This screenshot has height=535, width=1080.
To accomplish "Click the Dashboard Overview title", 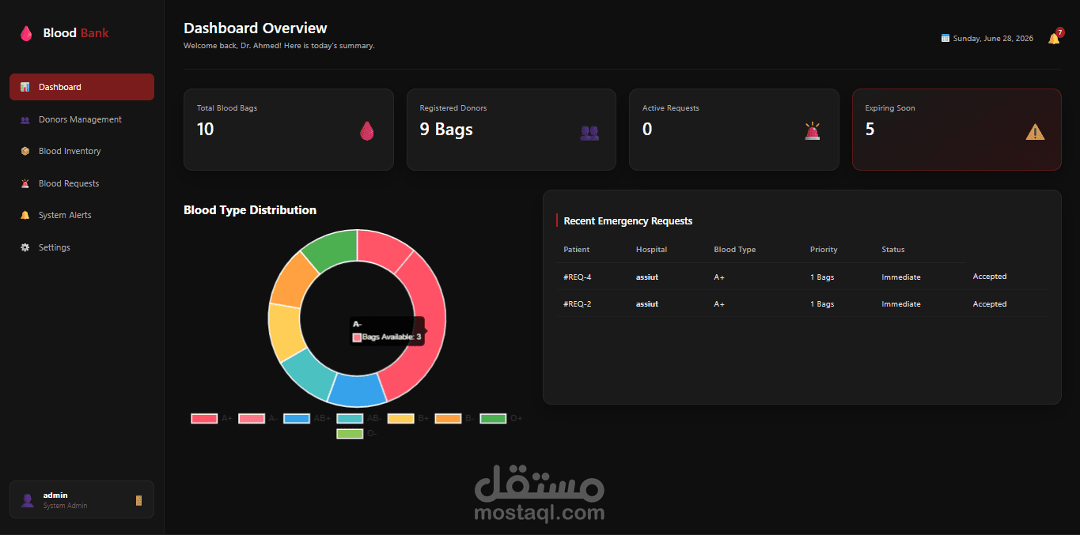I will tap(256, 28).
